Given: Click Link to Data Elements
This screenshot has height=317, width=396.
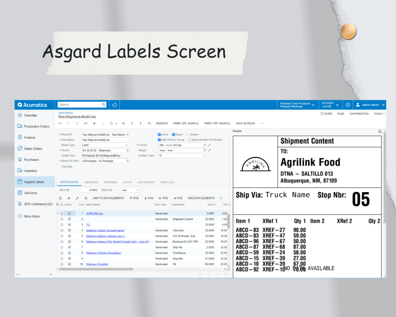Looking at the screenshot, I should point(109,198).
